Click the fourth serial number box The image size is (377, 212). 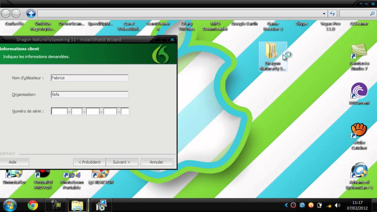click(110, 111)
